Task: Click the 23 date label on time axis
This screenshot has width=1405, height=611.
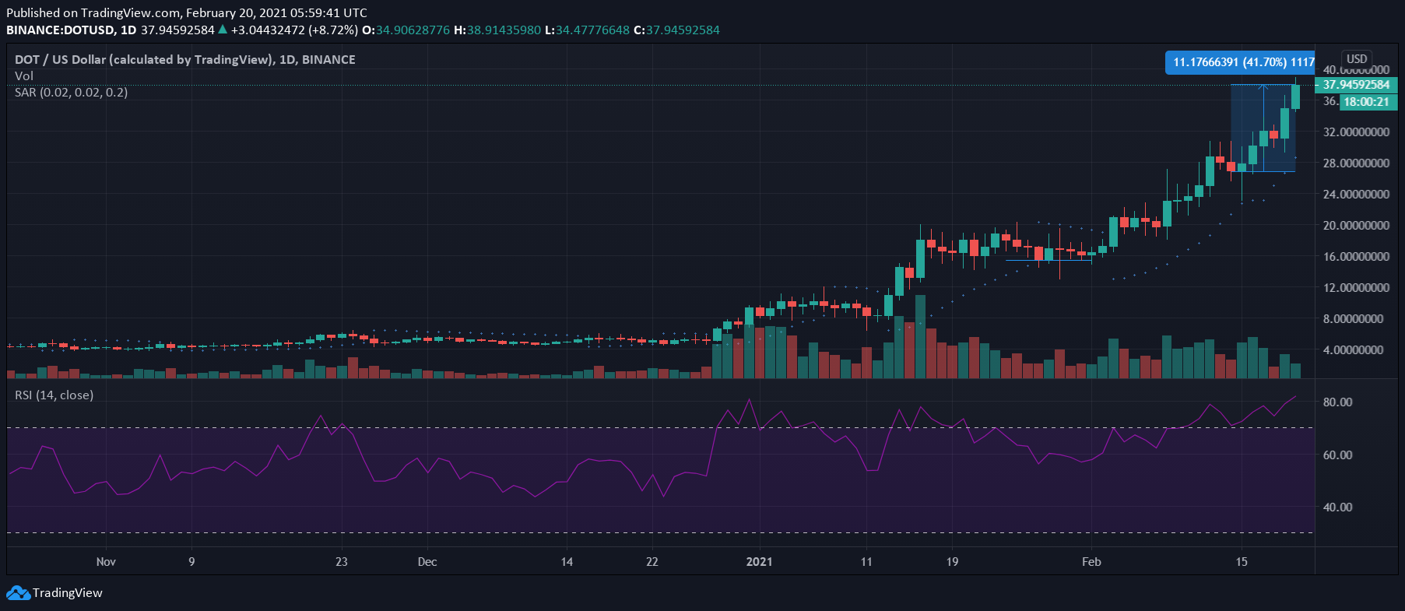Action: 342,562
